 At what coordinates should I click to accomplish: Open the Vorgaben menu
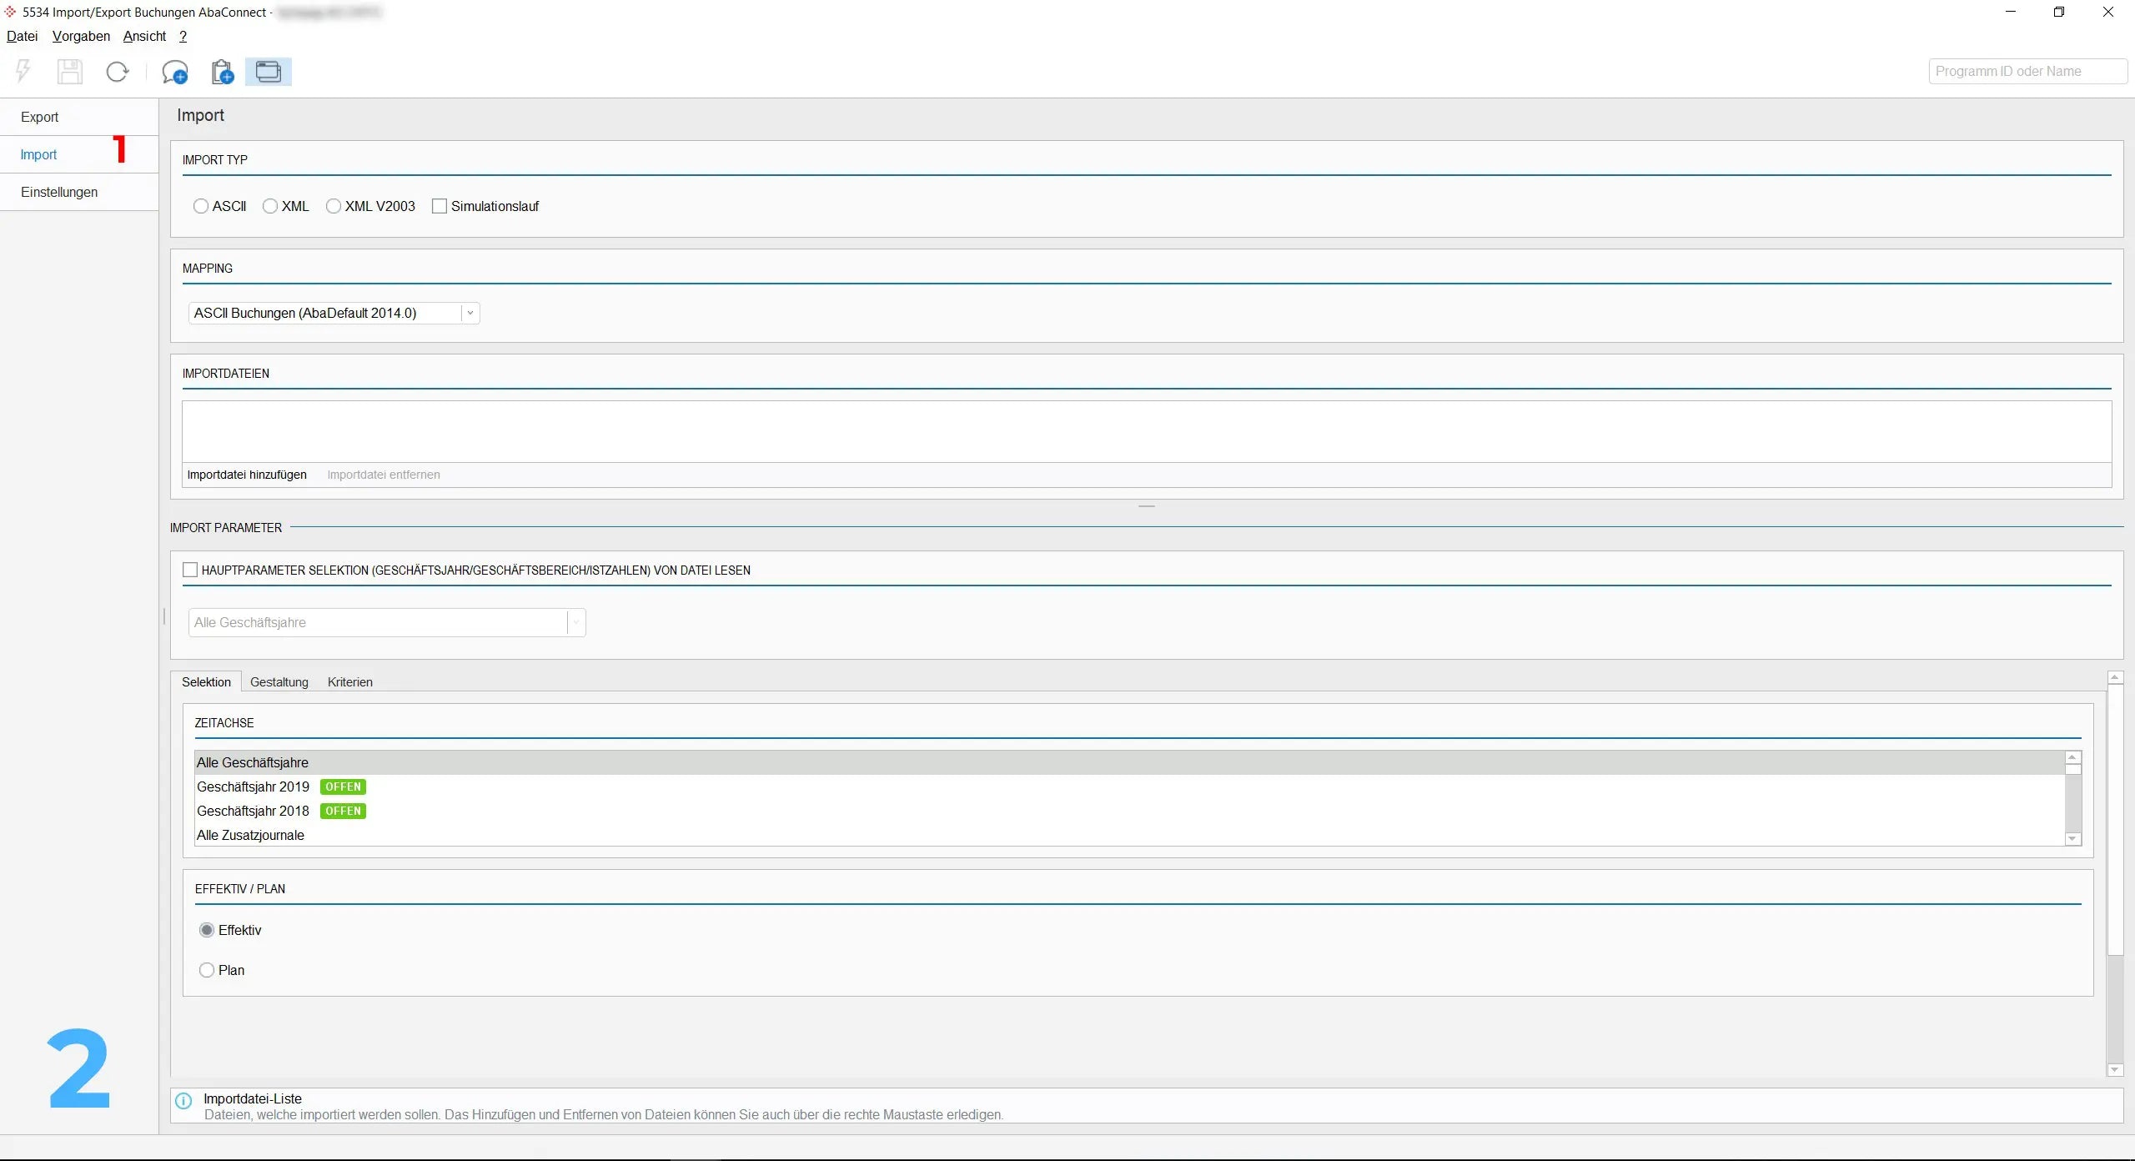click(x=81, y=36)
